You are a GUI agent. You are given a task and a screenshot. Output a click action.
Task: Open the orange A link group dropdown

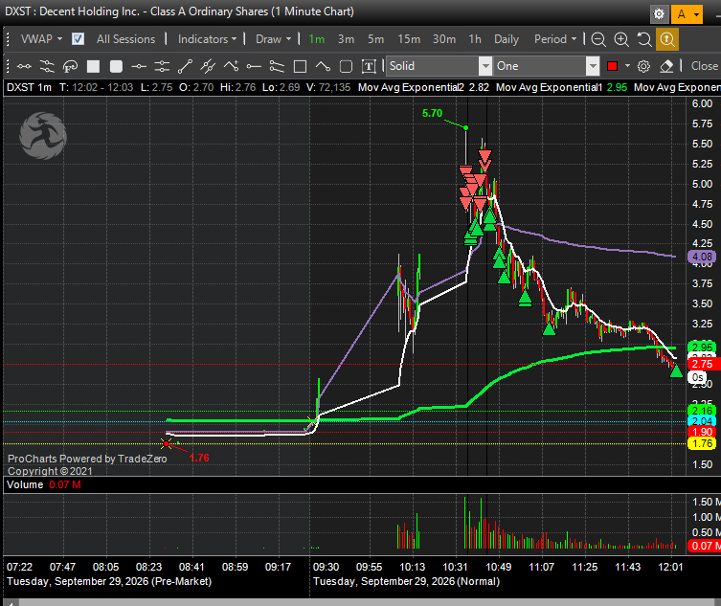[687, 14]
